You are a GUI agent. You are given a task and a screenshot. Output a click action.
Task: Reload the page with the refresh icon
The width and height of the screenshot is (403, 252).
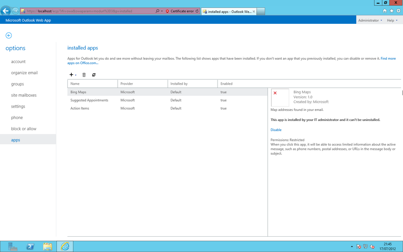click(x=197, y=11)
